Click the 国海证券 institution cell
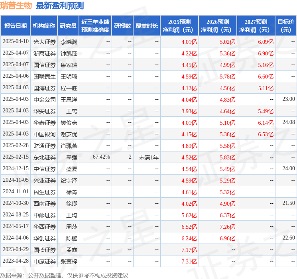This screenshot has height=279, width=297. tap(45, 88)
